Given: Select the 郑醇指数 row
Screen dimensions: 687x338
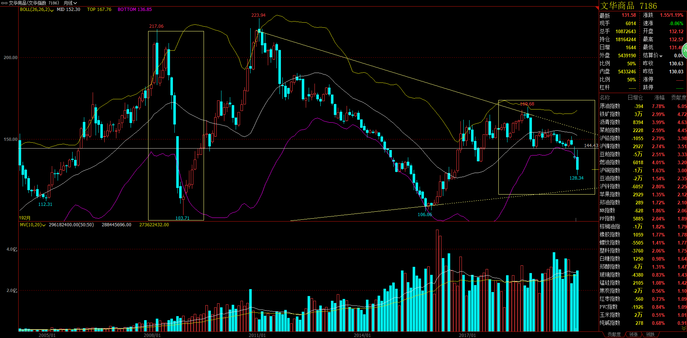Looking at the screenshot, I should (x=643, y=267).
